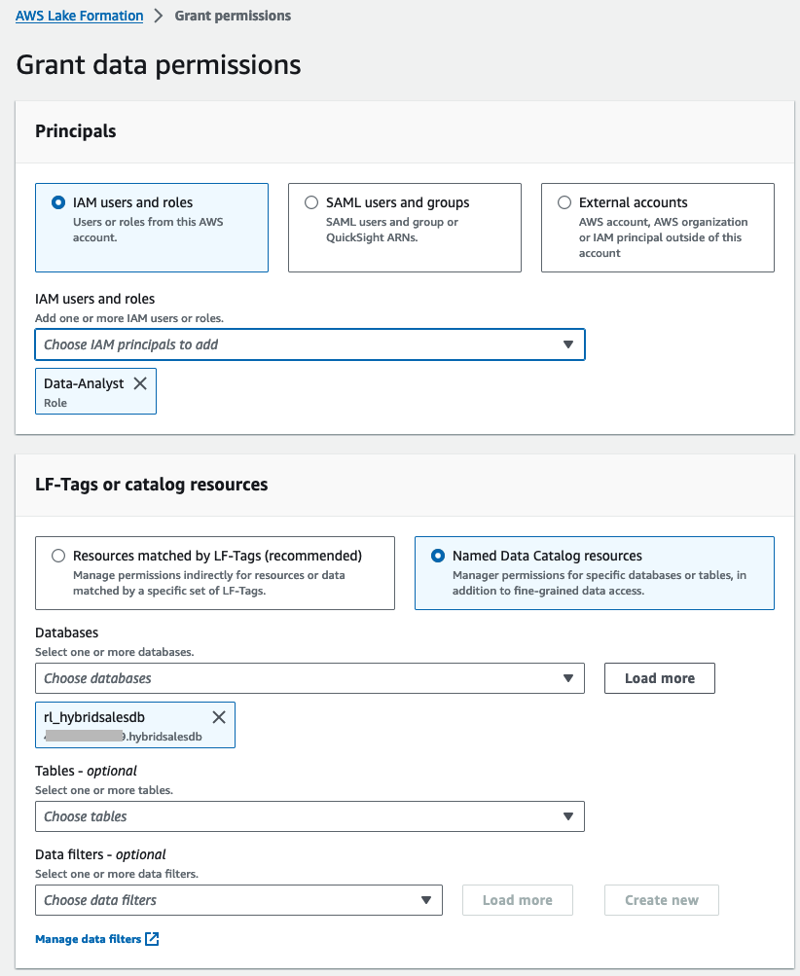Click the Choose tables dropdown arrow
The image size is (800, 976).
coord(568,816)
